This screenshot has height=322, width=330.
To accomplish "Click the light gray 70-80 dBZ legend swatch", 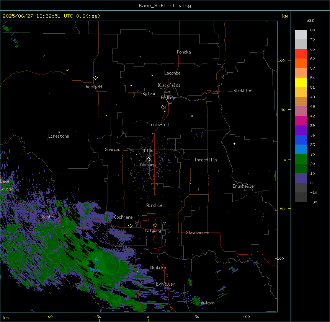I will (x=301, y=35).
